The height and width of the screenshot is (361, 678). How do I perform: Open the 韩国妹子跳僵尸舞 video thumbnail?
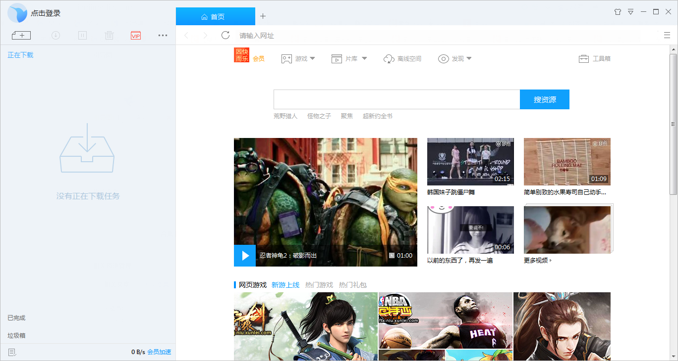point(470,162)
